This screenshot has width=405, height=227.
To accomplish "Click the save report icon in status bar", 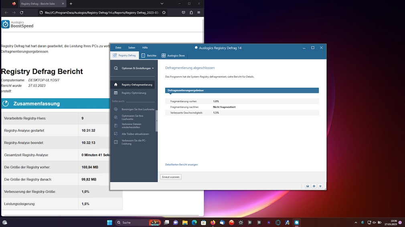I will [x=308, y=186].
